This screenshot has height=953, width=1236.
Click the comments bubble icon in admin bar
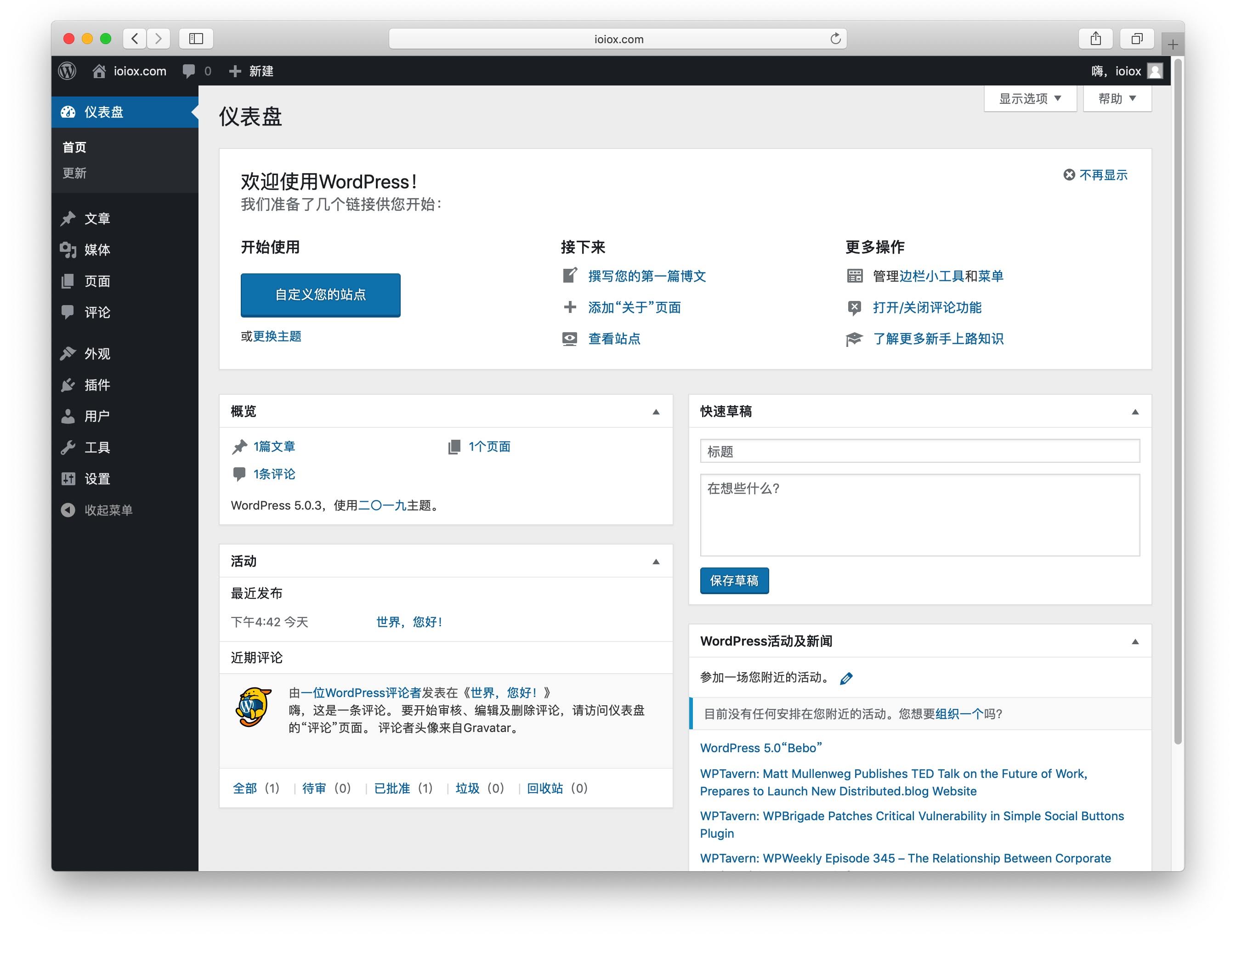pyautogui.click(x=189, y=71)
